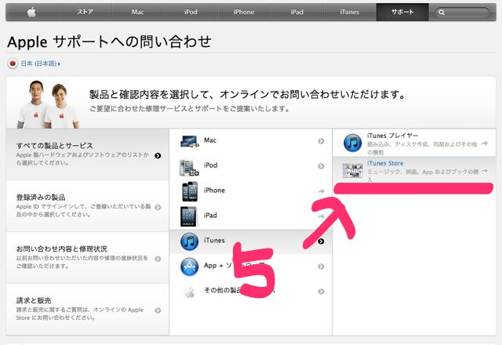Choose iTunes in product list
This screenshot has width=502, height=345.
coord(250,241)
